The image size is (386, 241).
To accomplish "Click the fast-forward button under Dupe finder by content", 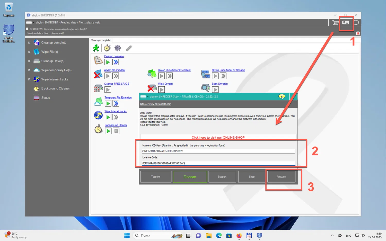I will [169, 76].
